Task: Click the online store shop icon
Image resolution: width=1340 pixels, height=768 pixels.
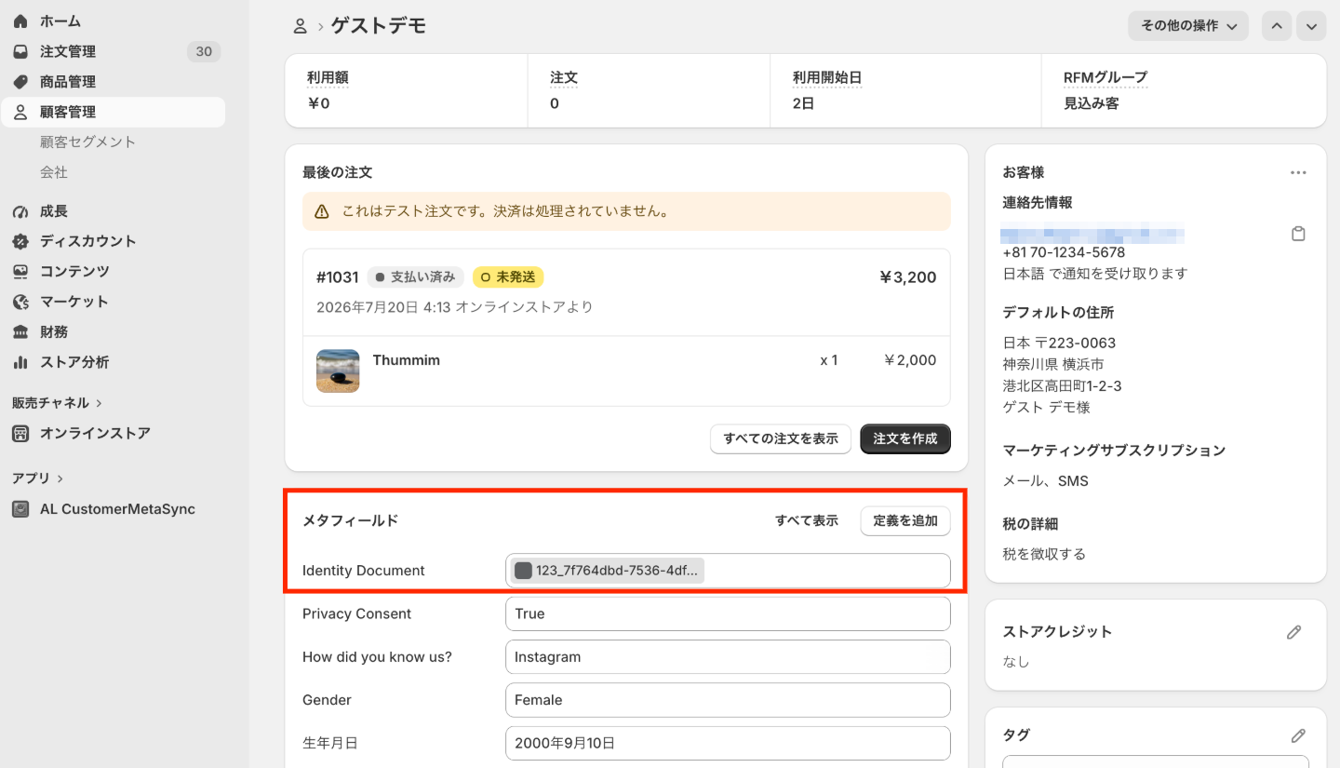Action: point(20,433)
